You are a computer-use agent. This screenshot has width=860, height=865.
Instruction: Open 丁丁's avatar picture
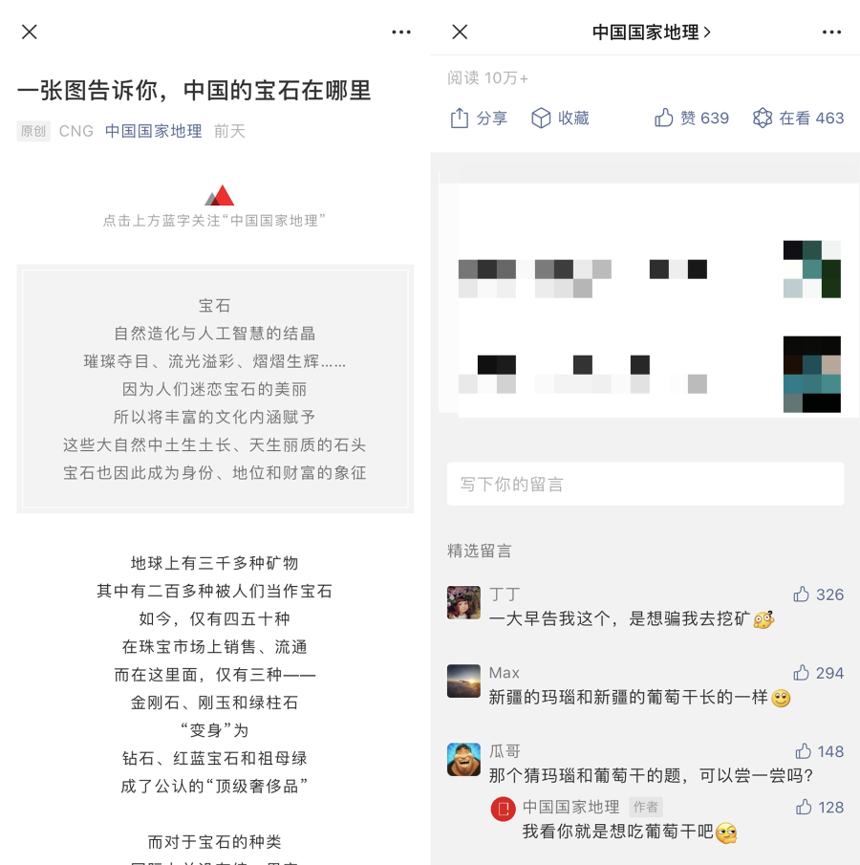[x=463, y=602]
